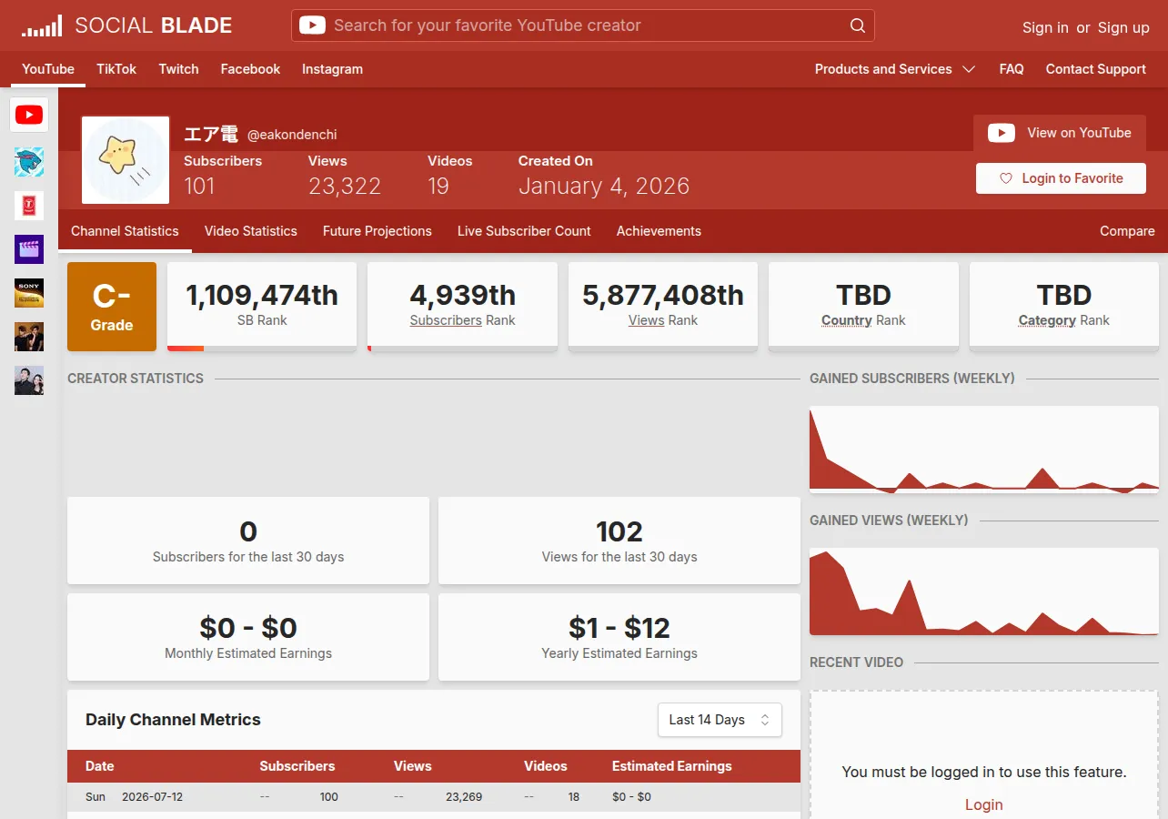Click the Login to Favorite button
The height and width of the screenshot is (819, 1168).
click(1061, 178)
